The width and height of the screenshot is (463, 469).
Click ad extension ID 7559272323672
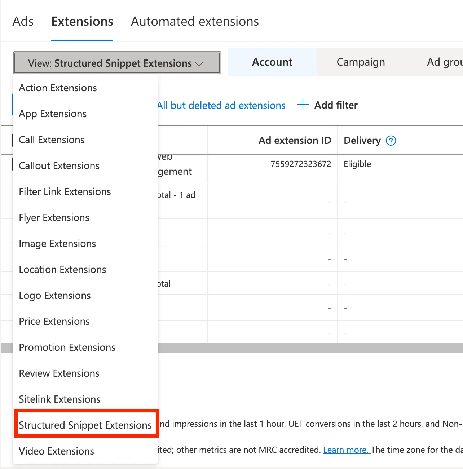tap(301, 164)
